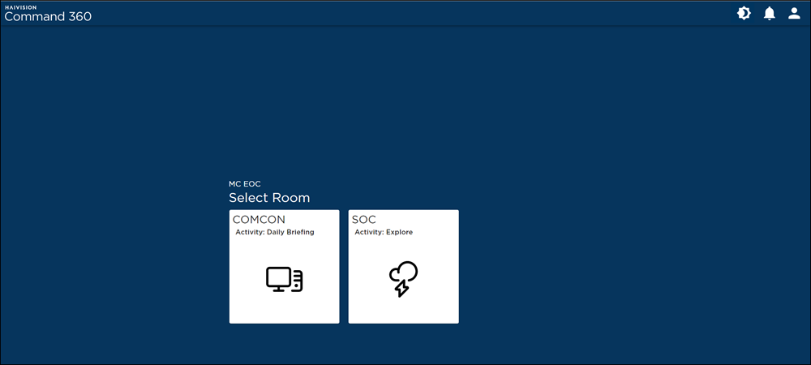Click the Command 360 logo text
This screenshot has height=365, width=811.
48,17
